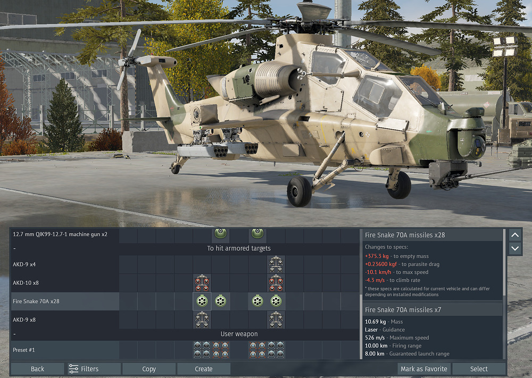Click "8.00 km" Guaranteed launch range value
The height and width of the screenshot is (378, 532).
[375, 354]
